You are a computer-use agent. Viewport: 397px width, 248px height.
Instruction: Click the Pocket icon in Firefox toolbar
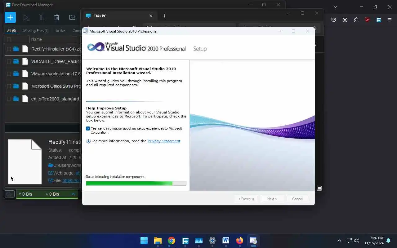(334, 20)
